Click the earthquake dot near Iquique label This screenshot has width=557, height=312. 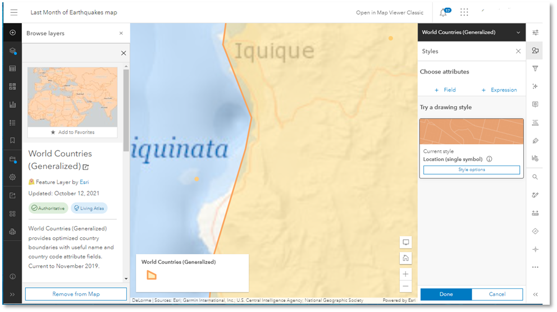[391, 38]
